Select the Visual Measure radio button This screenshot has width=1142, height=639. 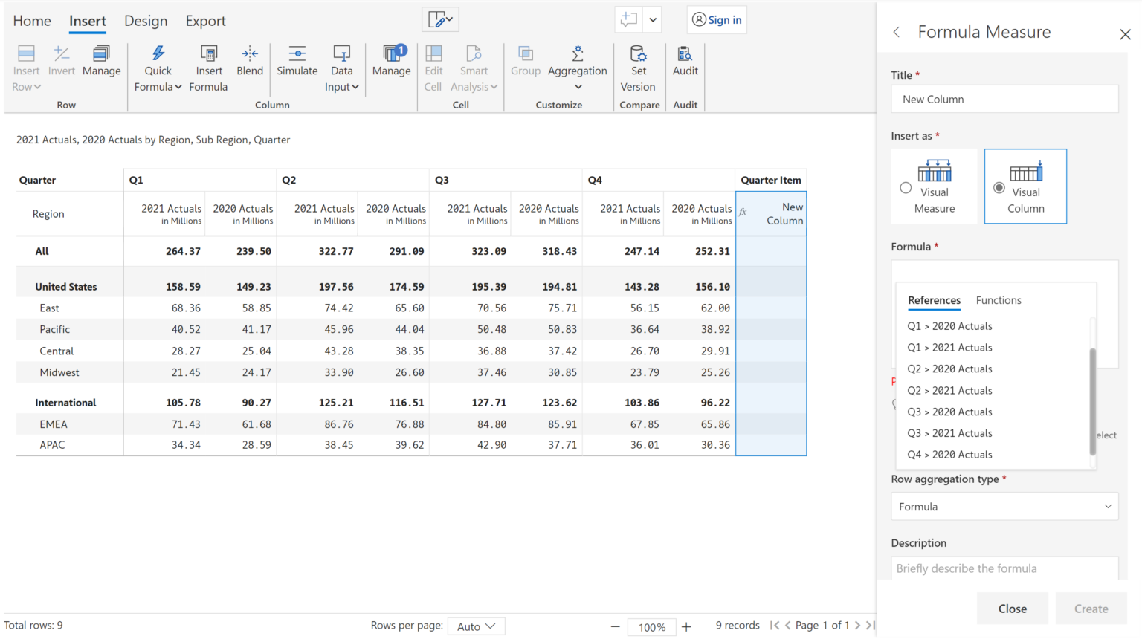(x=906, y=188)
